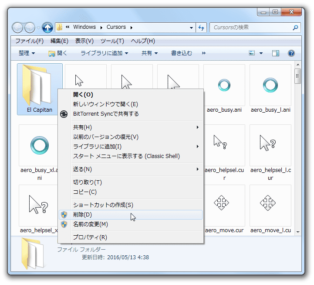Screen dimensions: 314x285
Task: Open the ツール(T) menu
Action: pyautogui.click(x=112, y=41)
